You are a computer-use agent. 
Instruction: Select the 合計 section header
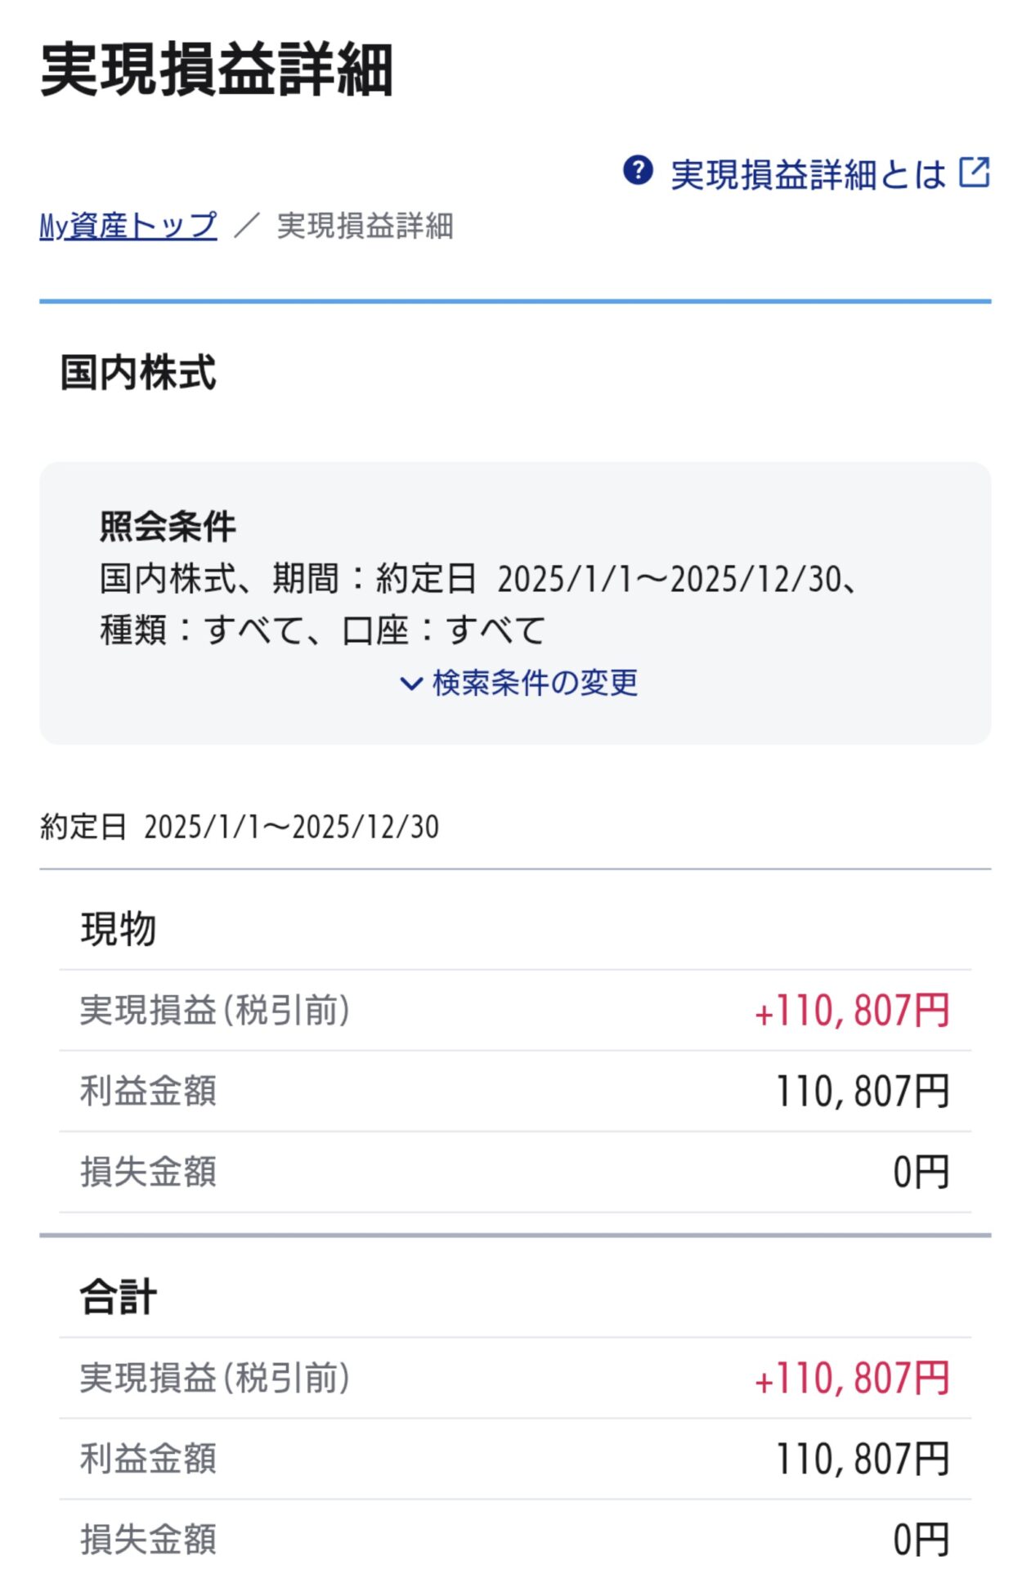click(x=119, y=1297)
